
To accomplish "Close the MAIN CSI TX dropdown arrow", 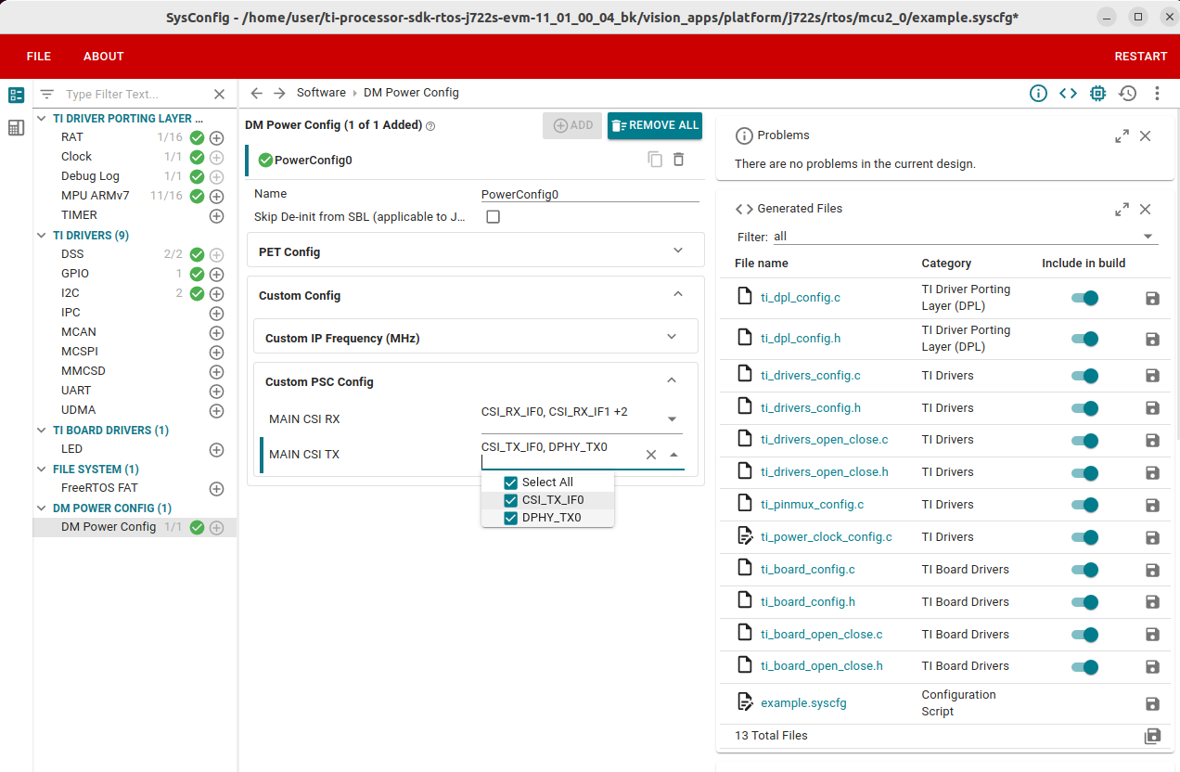I will (673, 455).
